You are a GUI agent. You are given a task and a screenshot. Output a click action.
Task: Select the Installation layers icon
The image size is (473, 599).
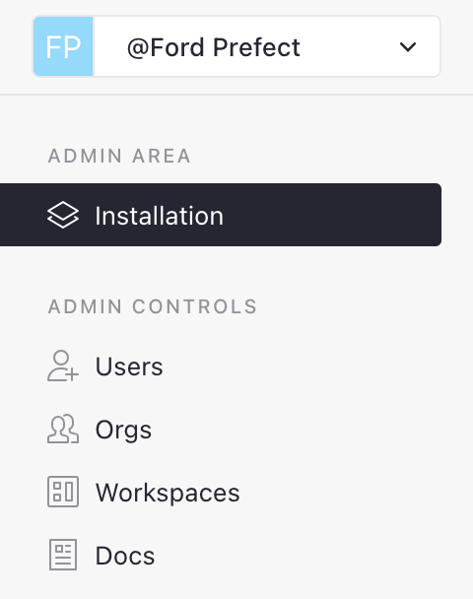point(63,215)
